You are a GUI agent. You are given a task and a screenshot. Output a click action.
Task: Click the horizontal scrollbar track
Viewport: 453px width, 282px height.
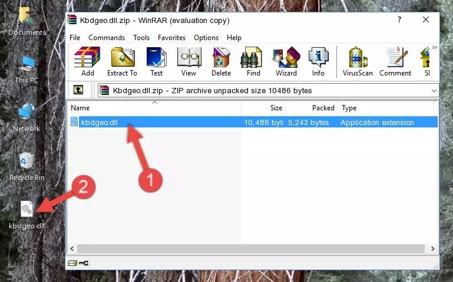pos(251,249)
